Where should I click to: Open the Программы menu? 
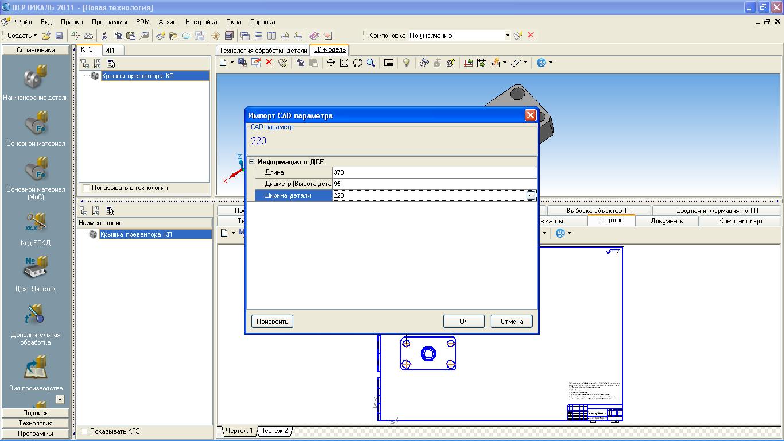click(x=110, y=22)
